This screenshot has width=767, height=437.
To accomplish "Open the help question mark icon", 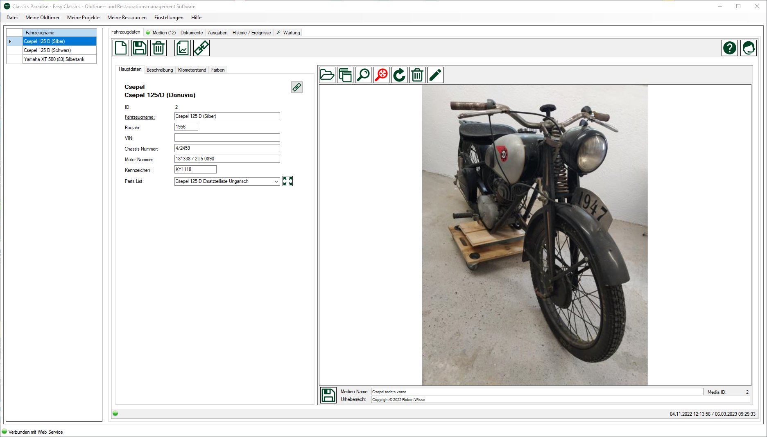I will (x=729, y=48).
